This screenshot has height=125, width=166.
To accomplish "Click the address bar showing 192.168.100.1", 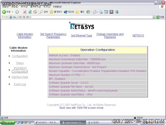I will [x=81, y=17].
